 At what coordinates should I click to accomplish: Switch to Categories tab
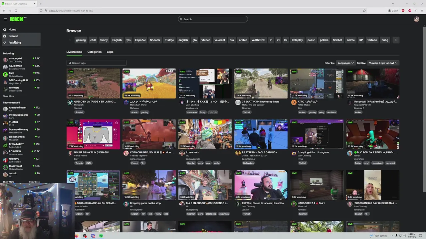coord(95,52)
